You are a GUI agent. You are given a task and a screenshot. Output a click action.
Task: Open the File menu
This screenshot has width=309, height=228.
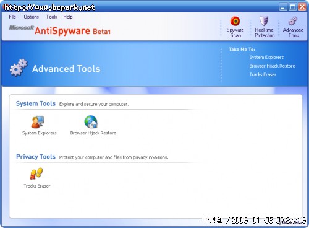(12, 17)
